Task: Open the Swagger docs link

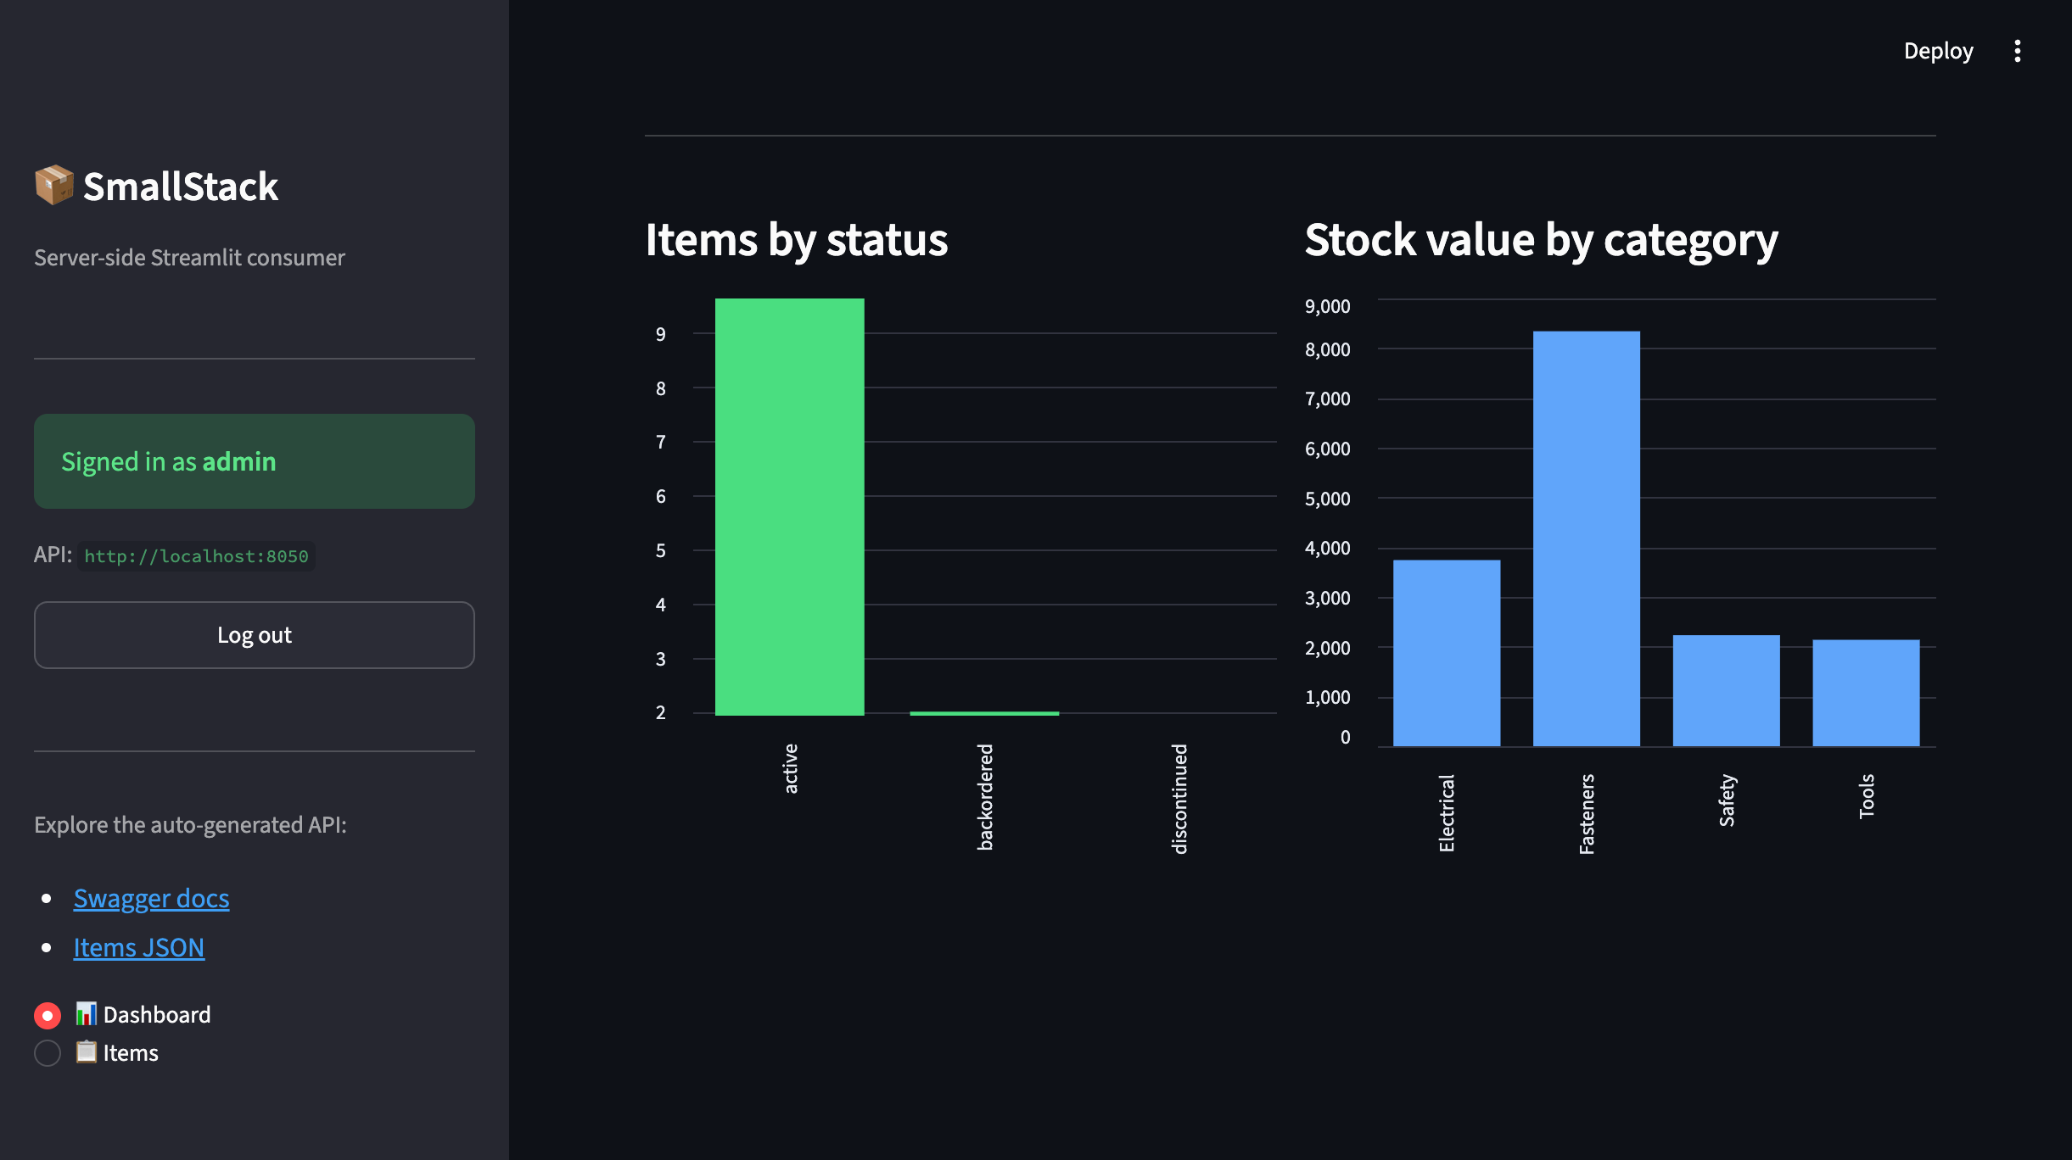Action: (151, 898)
